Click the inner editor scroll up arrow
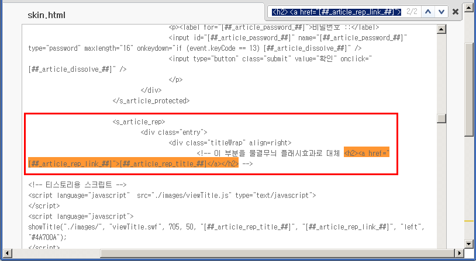Image resolution: width=476 pixels, height=261 pixels. [441, 29]
